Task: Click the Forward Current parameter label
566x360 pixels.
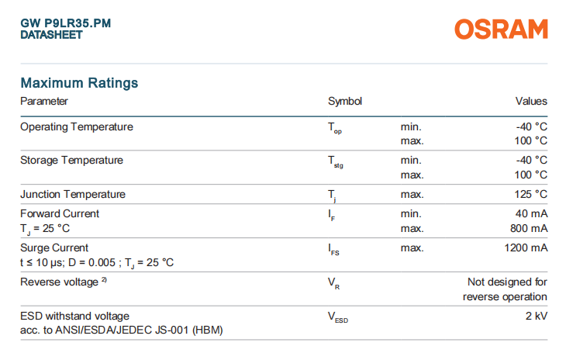Action: 60,213
